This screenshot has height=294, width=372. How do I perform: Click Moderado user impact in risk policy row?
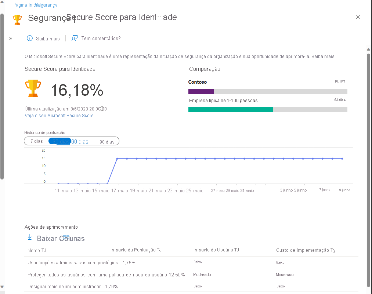pos(202,275)
